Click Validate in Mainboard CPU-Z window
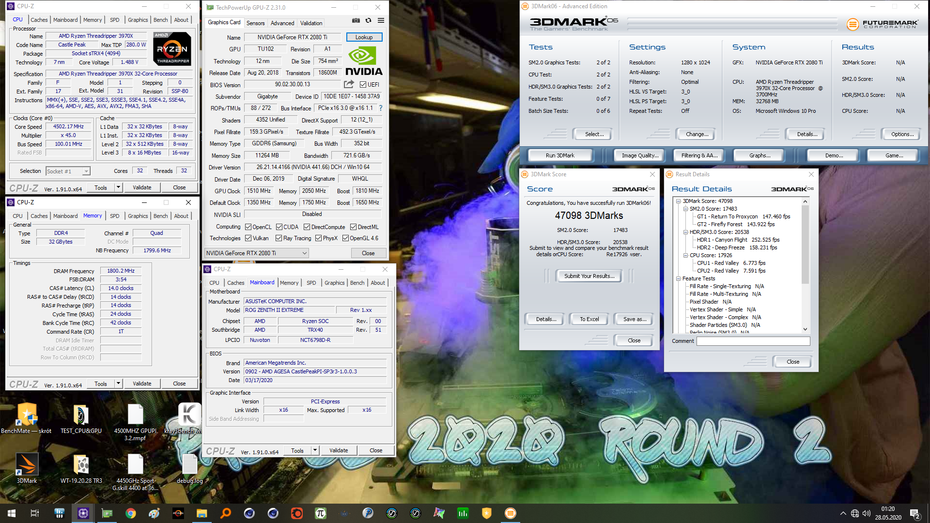 point(339,450)
